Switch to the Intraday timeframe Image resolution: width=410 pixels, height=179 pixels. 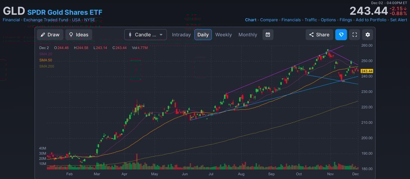181,35
